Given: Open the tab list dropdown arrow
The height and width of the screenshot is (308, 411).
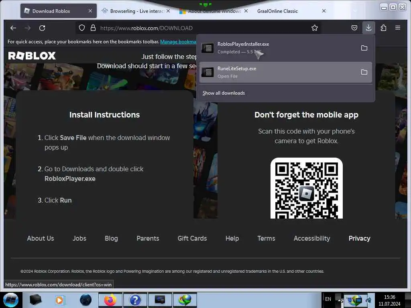Looking at the screenshot, I should pyautogui.click(x=355, y=11).
